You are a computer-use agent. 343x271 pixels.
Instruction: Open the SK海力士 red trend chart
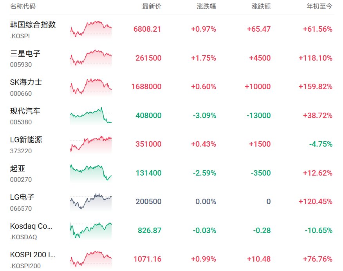click(91, 87)
